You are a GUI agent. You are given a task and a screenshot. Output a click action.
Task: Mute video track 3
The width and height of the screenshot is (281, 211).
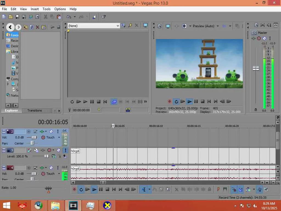[x=59, y=150]
